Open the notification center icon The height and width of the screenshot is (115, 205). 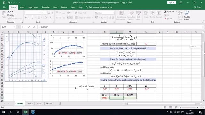[200, 112]
